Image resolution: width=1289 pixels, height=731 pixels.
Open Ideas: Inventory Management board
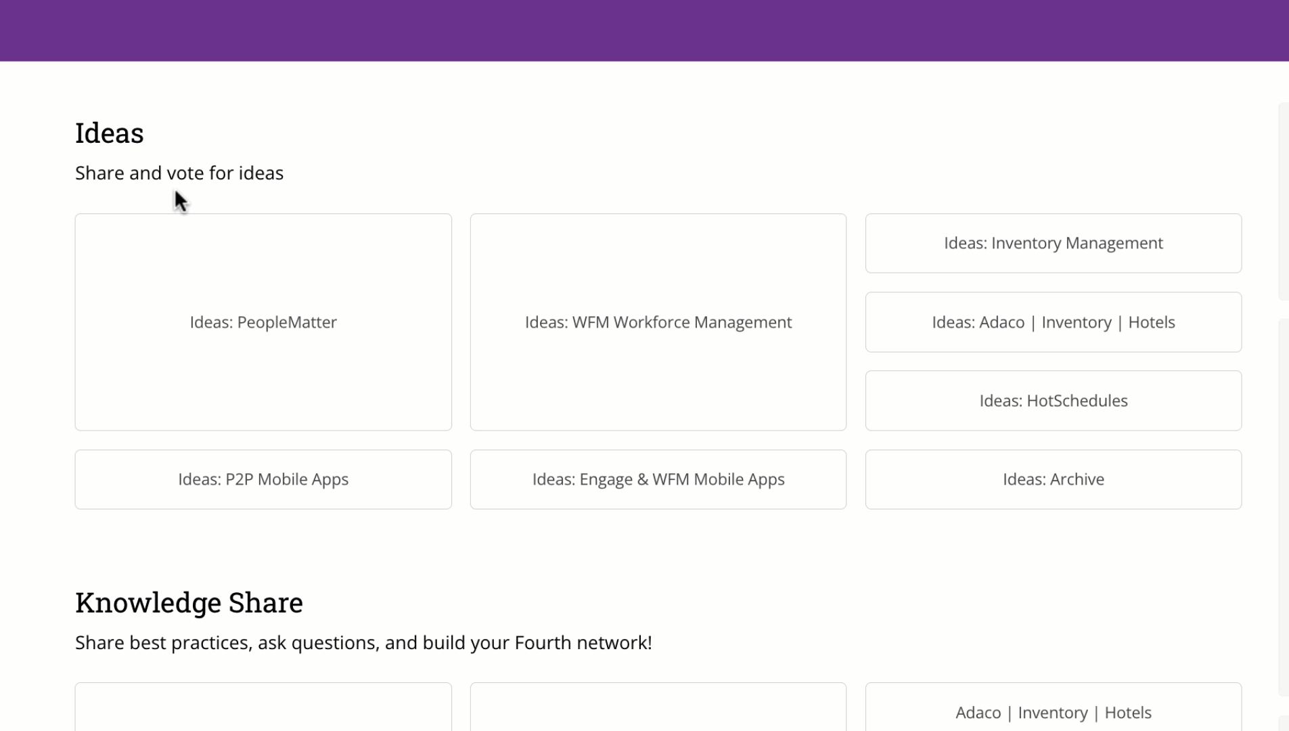click(1053, 243)
